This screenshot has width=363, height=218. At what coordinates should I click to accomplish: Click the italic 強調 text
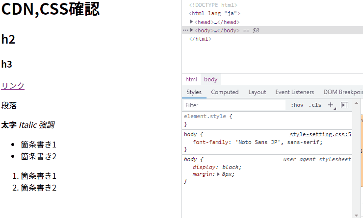point(47,125)
